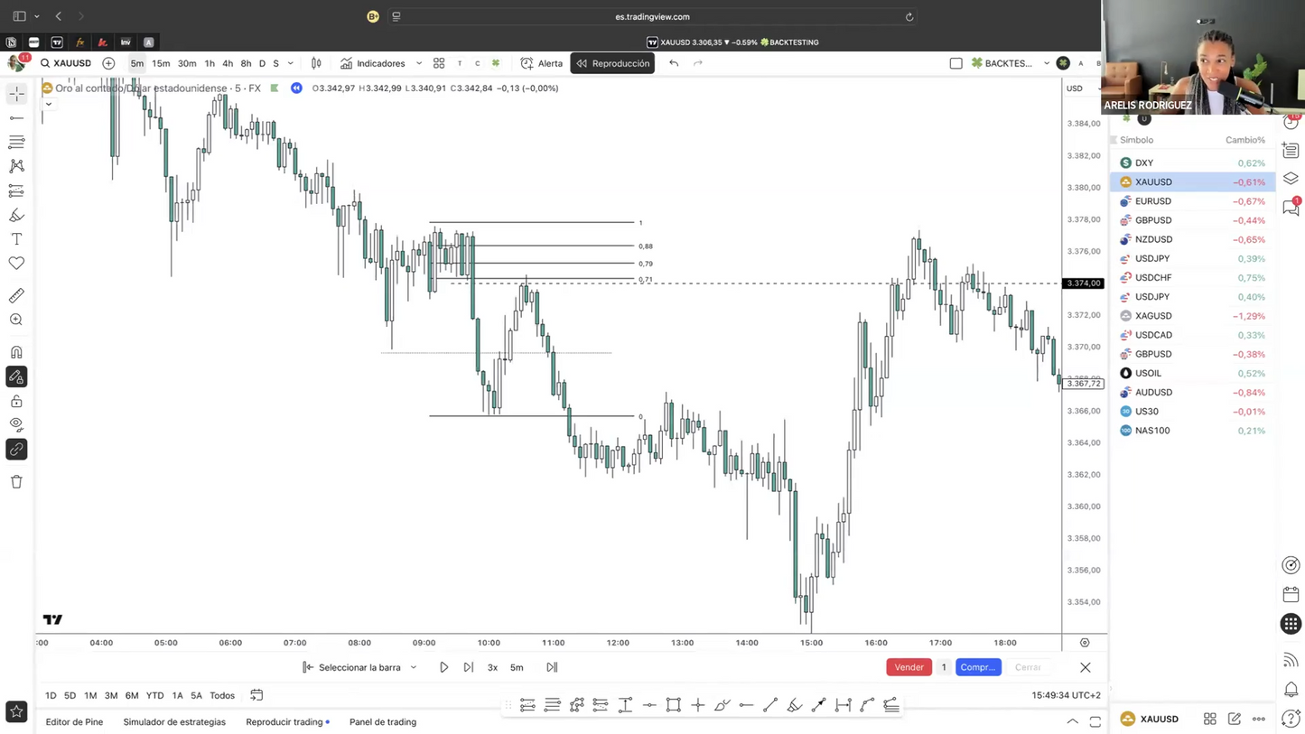
Task: Lock all drawings with the padlock icon
Action: (x=16, y=401)
